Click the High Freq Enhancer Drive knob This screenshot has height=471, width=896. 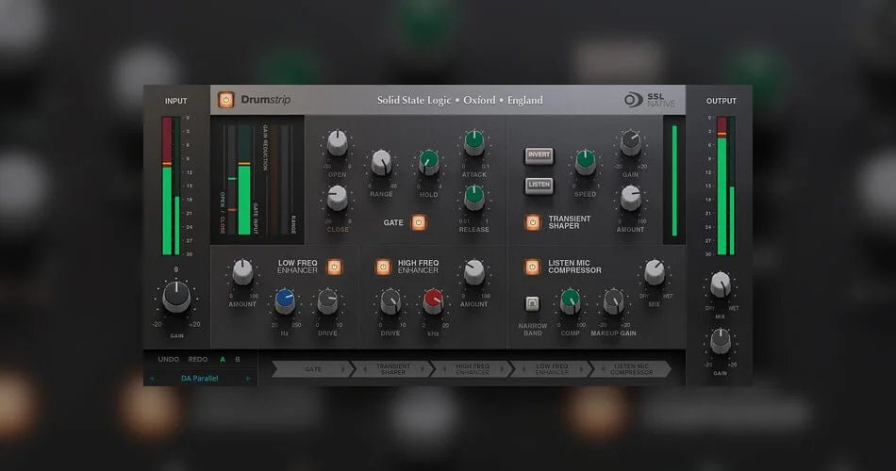tap(390, 301)
